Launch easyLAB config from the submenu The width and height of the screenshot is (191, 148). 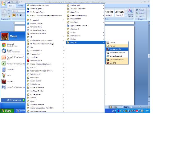coord(117,49)
